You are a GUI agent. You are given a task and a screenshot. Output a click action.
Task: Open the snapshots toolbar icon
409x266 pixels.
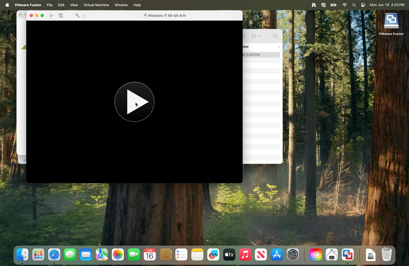[x=61, y=15]
